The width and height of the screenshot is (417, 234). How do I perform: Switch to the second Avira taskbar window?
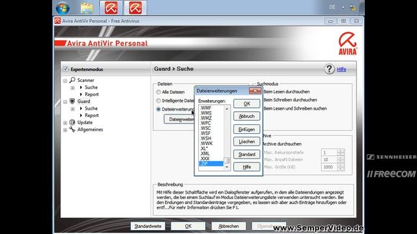(x=136, y=8)
